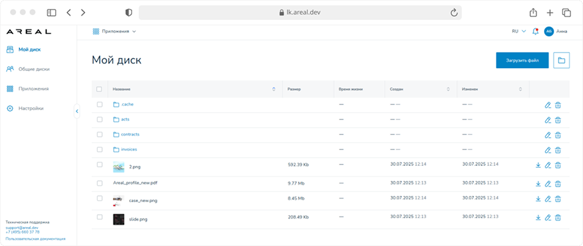
Task: Click the AREAL logo
Action: tap(29, 32)
